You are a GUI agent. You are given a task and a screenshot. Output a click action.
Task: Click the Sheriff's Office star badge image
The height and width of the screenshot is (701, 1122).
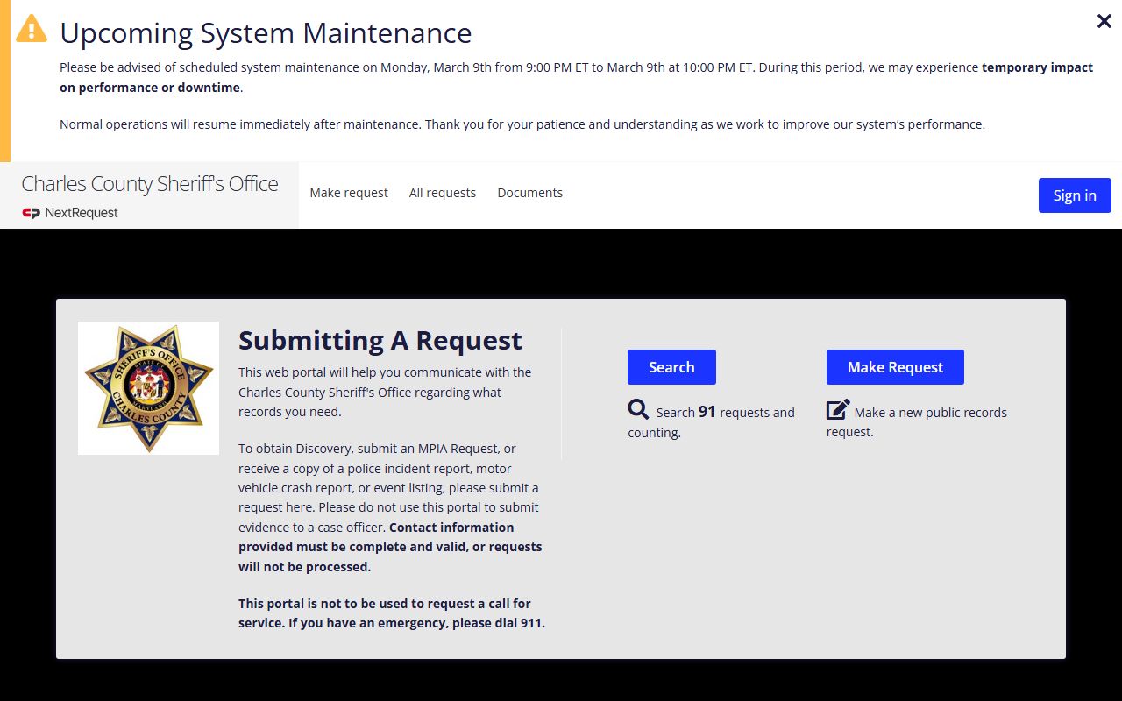pyautogui.click(x=148, y=388)
